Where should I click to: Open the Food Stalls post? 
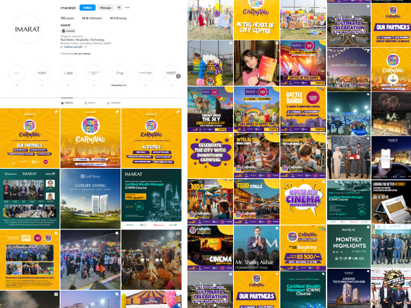tap(256, 202)
